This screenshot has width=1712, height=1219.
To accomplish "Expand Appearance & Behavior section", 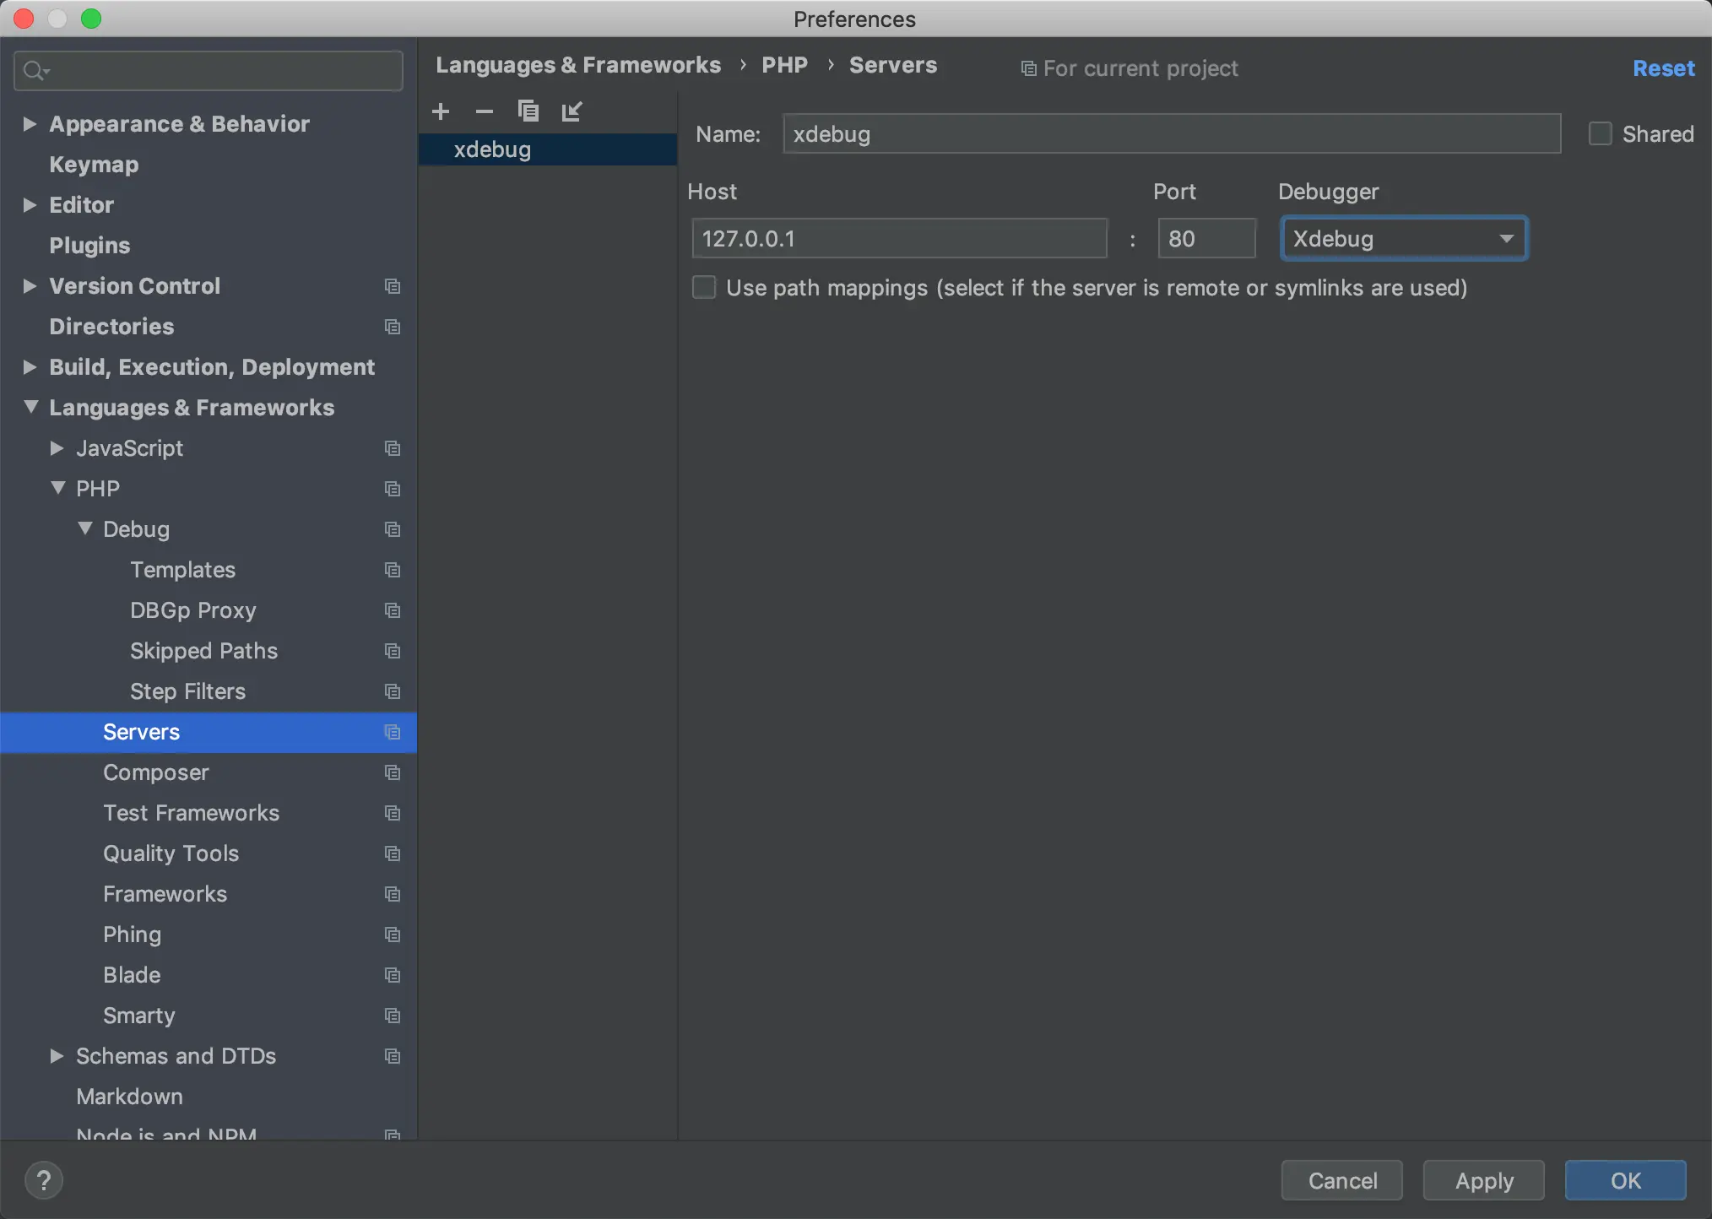I will (30, 124).
